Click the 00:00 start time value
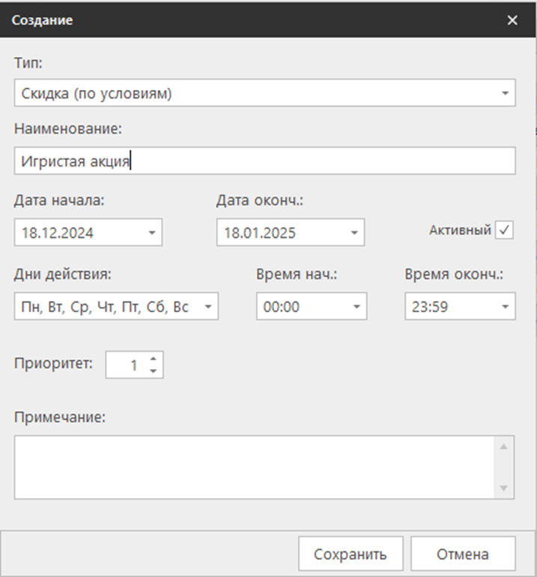537x577 pixels. [277, 306]
